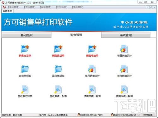Image resolution: width=158 pixels, height=118 pixels.
Task: Open the 年终销售统计 chart icon
Action: [x=124, y=69]
